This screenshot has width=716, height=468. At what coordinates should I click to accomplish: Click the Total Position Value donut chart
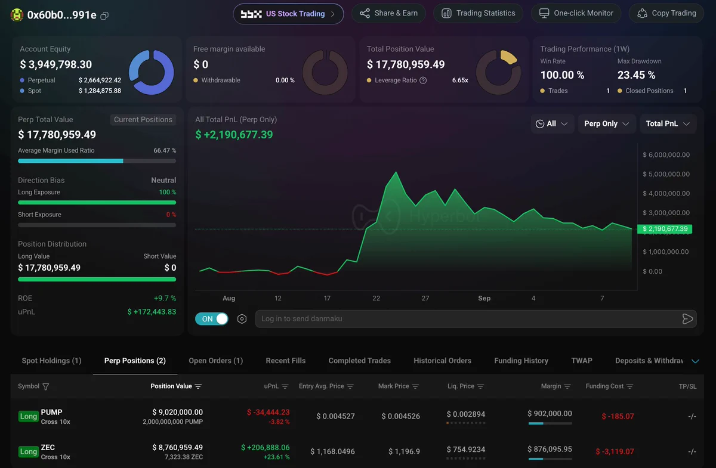click(x=499, y=73)
